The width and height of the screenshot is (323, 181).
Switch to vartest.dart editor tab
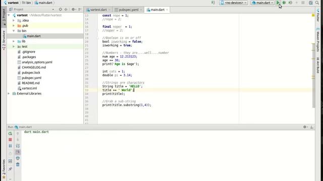point(98,10)
